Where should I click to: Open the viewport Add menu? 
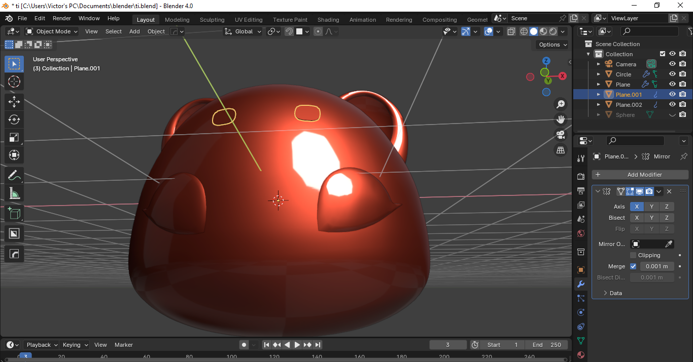[134, 31]
